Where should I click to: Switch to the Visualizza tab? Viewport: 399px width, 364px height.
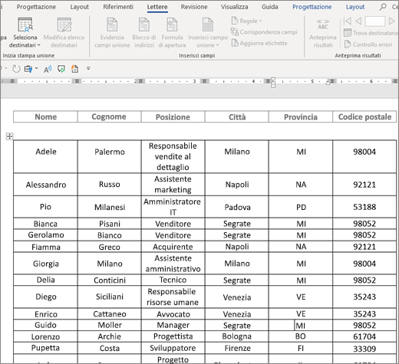point(235,7)
